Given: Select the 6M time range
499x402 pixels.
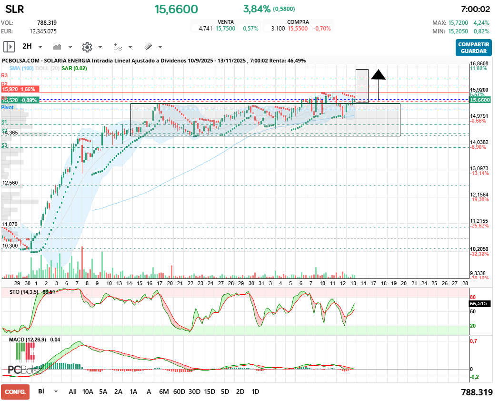Looking at the screenshot, I should click(164, 392).
